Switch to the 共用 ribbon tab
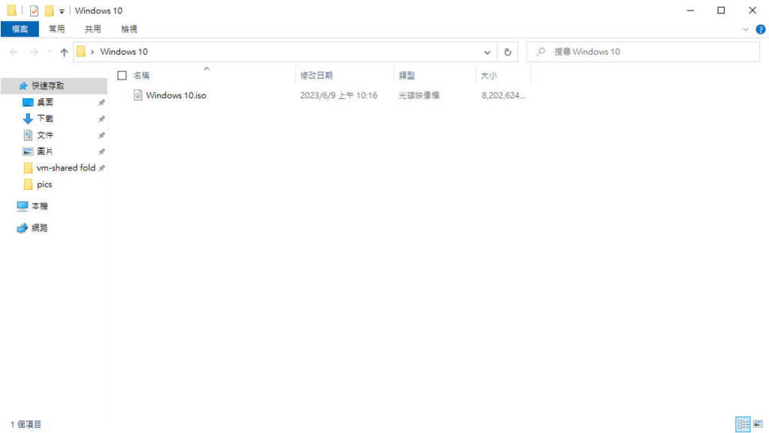The height and width of the screenshot is (433, 769). [92, 29]
